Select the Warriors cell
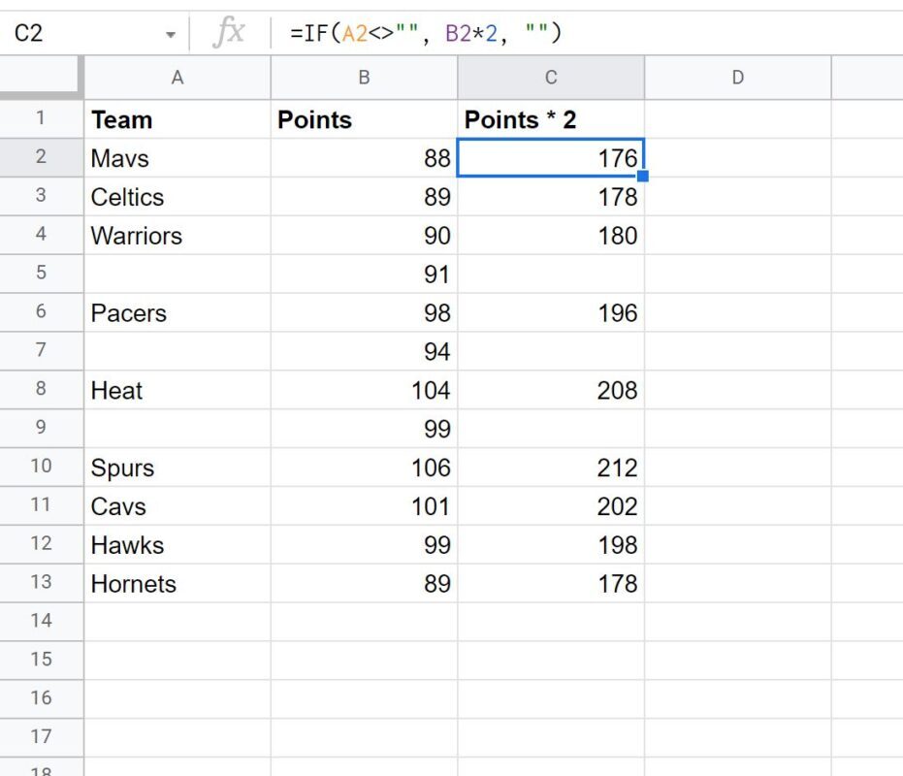 [177, 236]
